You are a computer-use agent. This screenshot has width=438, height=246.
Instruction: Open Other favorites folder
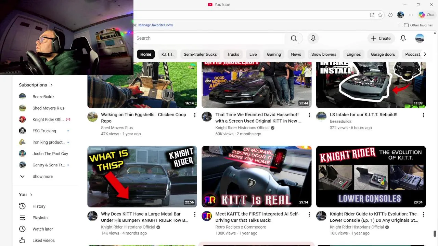tap(418, 25)
